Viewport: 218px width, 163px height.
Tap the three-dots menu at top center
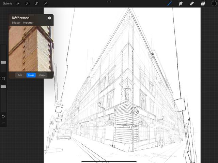(x=109, y=2)
